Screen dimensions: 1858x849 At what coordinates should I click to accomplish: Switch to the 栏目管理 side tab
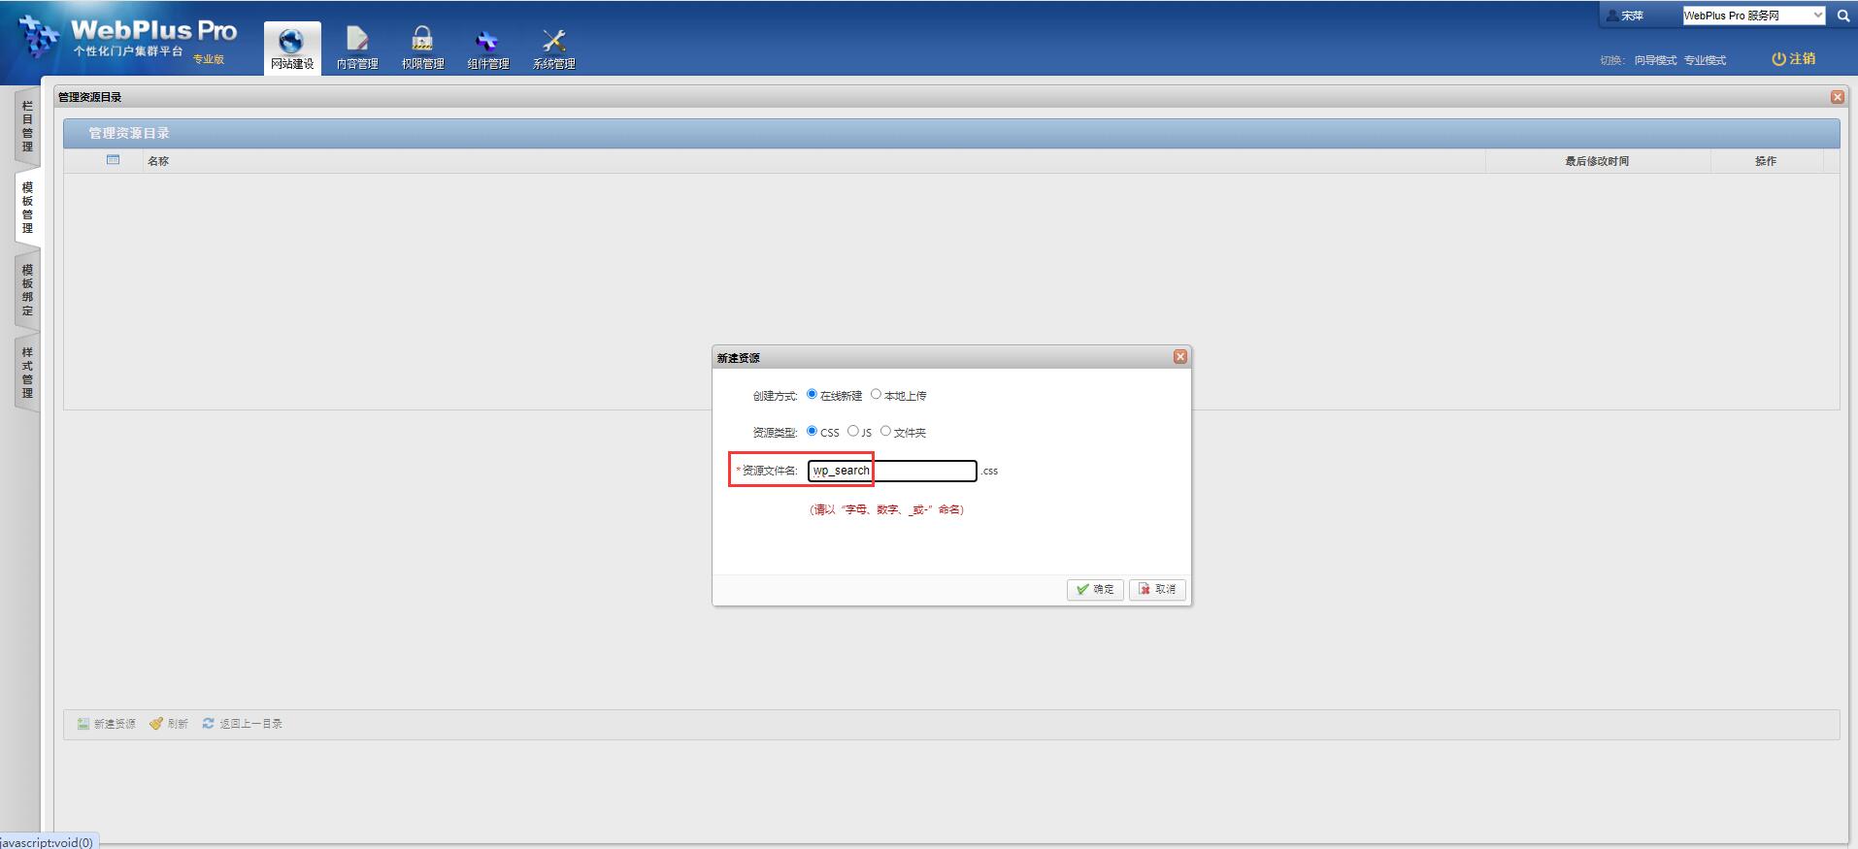(27, 126)
